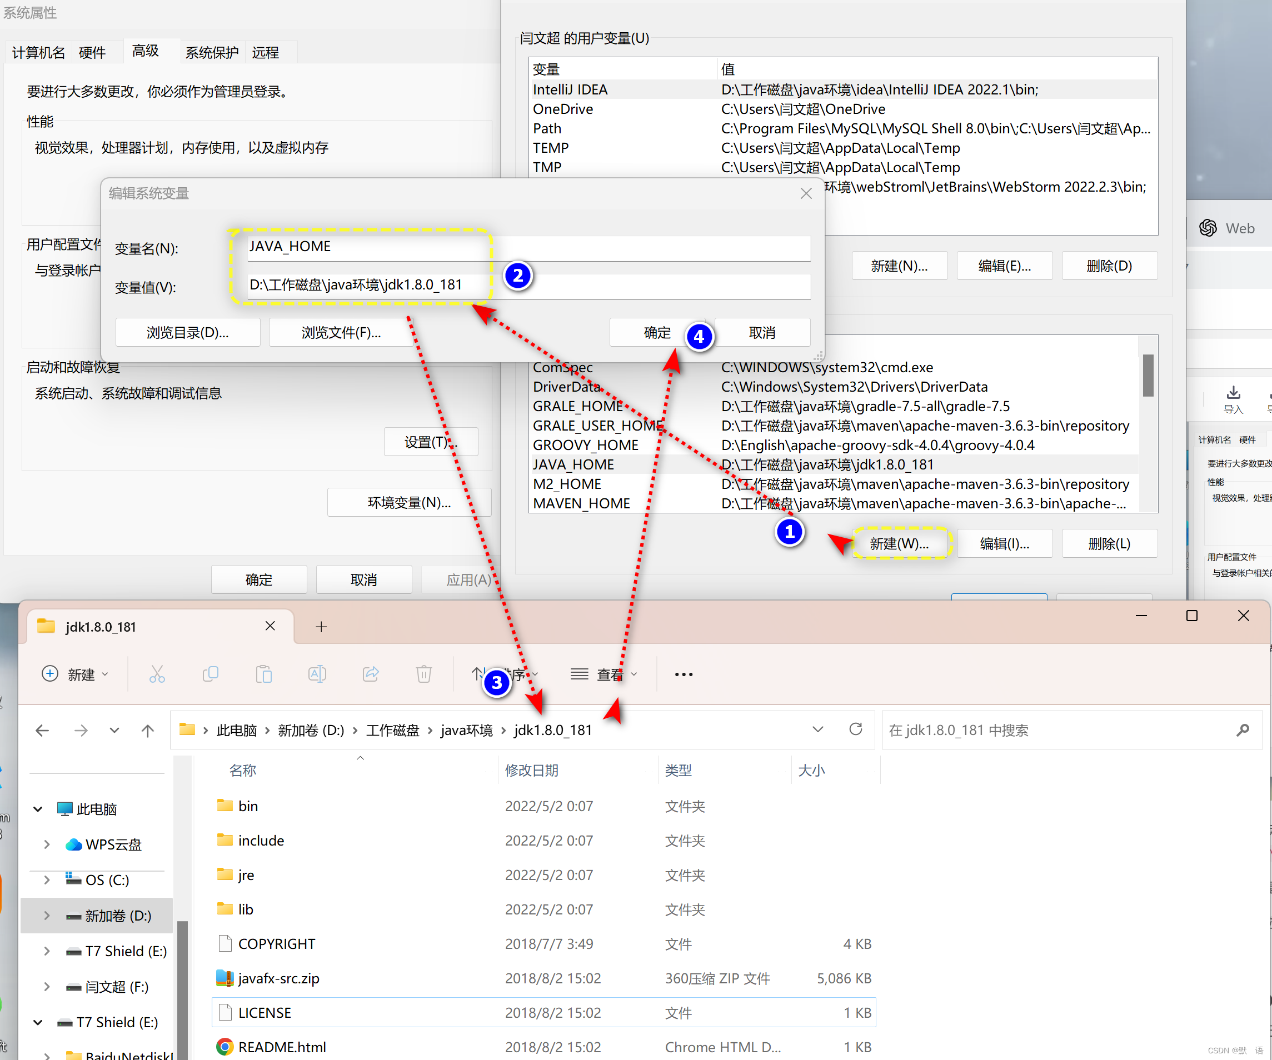Click 浏览目录(D)... button
Viewport: 1272px width, 1060px height.
tap(188, 333)
